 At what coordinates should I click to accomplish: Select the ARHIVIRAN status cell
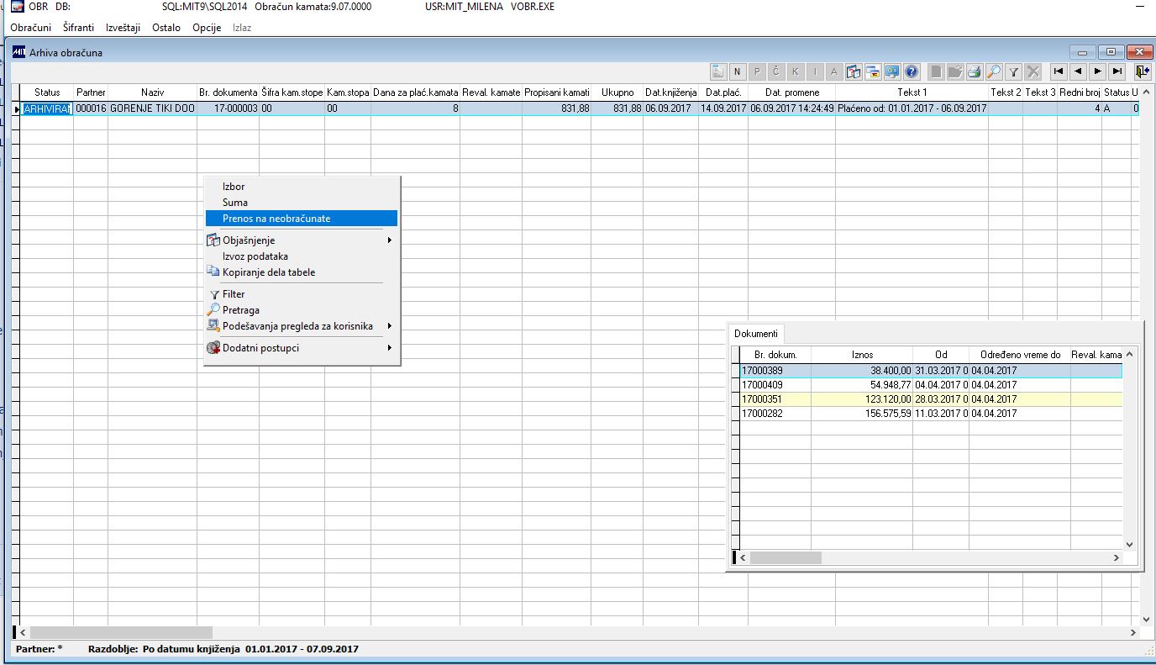(x=47, y=108)
